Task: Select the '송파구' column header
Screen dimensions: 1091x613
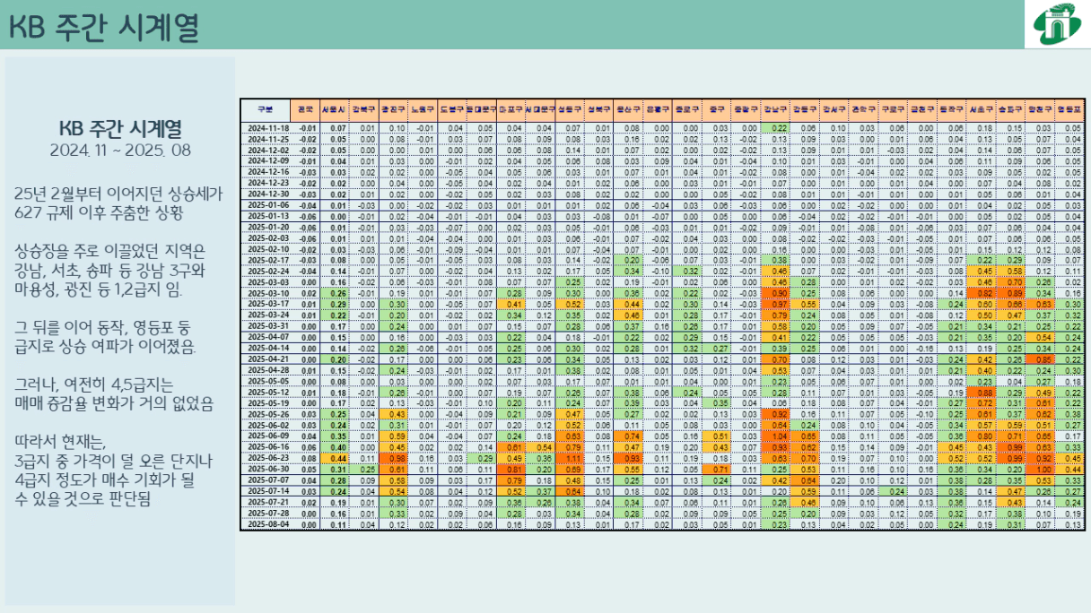Action: click(1010, 108)
